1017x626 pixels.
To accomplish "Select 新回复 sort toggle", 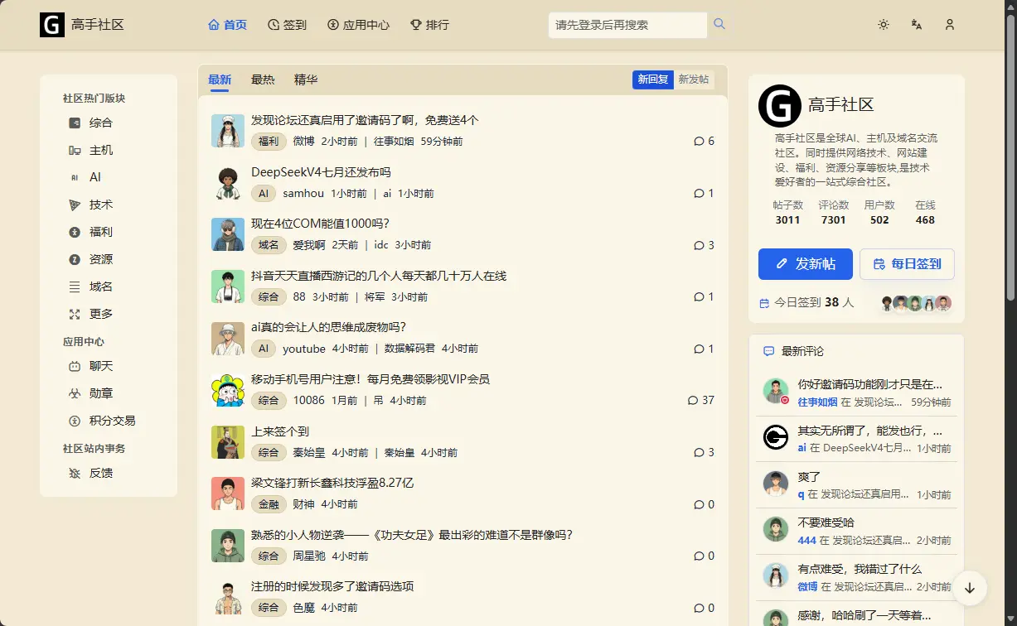I will (x=653, y=79).
